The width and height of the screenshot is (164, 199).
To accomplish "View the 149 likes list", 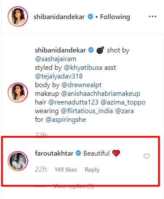I will pyautogui.click(x=66, y=170).
